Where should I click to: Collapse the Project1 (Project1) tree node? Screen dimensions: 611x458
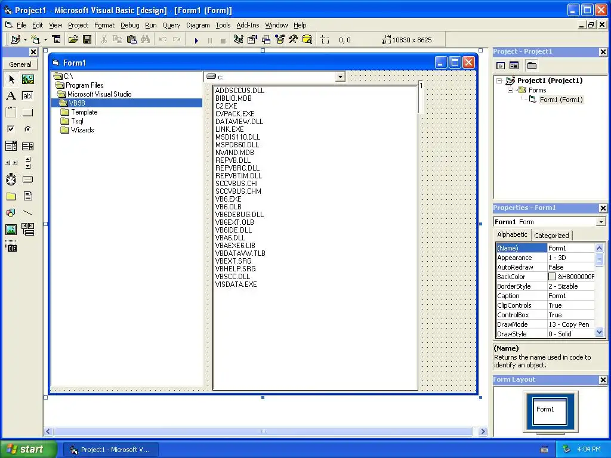coord(499,81)
